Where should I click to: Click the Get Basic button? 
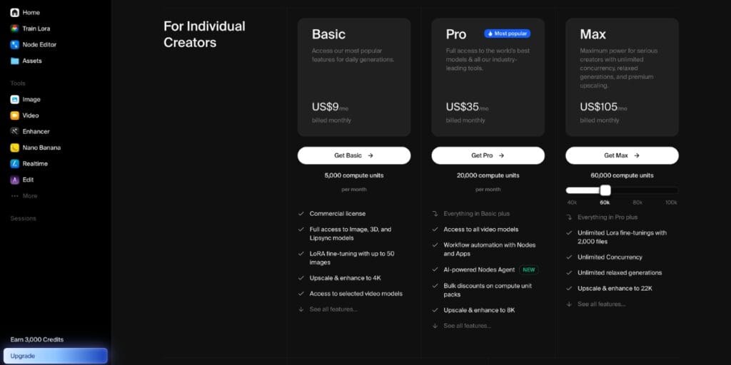click(354, 155)
